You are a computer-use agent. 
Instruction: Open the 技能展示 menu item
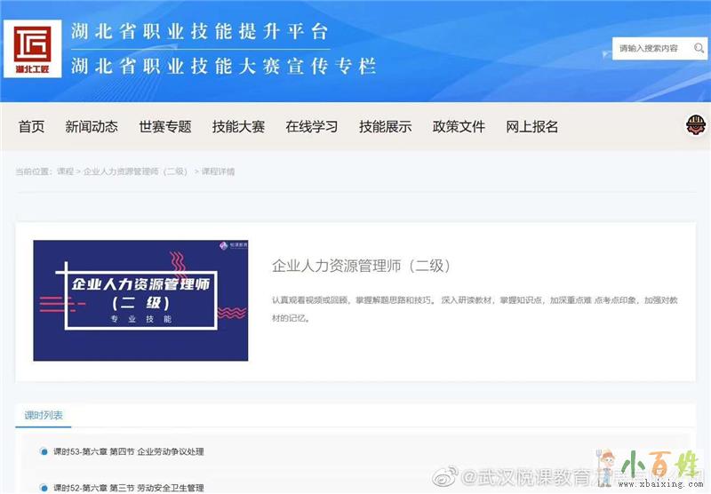point(386,127)
